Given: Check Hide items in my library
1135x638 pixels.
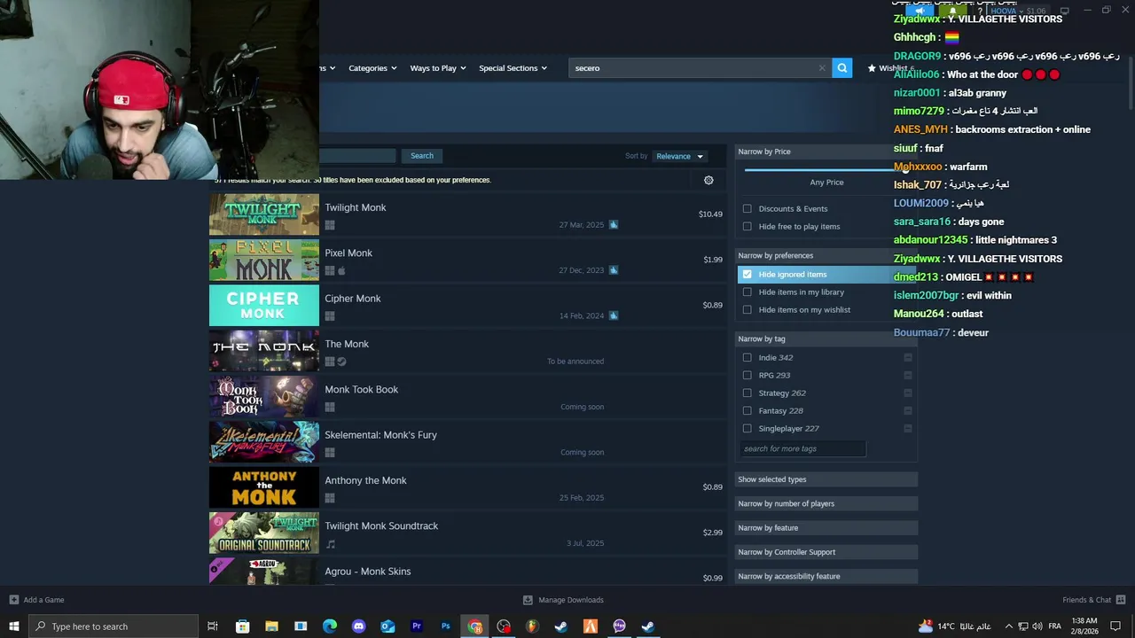Looking at the screenshot, I should pos(748,292).
